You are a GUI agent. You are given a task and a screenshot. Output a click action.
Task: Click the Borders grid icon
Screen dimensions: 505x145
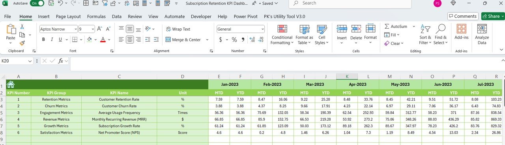coord(75,40)
